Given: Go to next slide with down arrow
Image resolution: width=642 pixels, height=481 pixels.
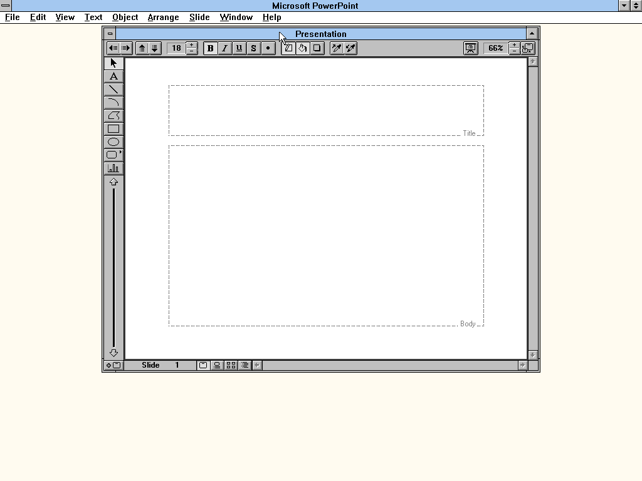Looking at the screenshot, I should (113, 353).
